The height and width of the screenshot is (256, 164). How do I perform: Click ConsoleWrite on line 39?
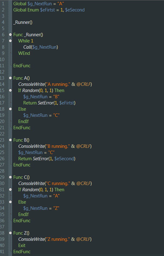[x=31, y=239]
